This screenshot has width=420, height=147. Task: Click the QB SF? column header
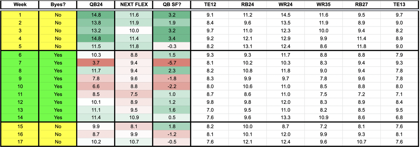pos(172,5)
